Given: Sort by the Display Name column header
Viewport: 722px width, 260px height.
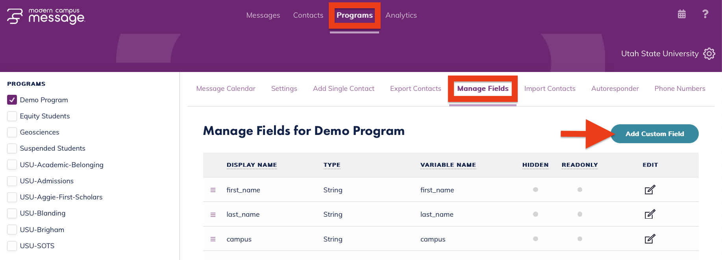Looking at the screenshot, I should 252,165.
